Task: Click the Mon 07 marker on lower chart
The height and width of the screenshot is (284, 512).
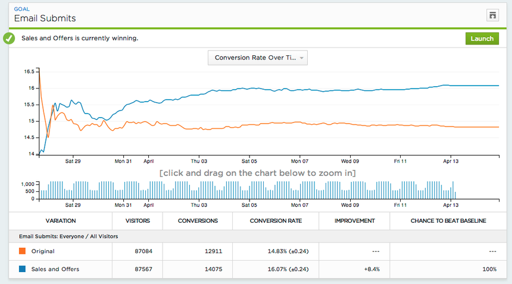Action: click(x=299, y=205)
